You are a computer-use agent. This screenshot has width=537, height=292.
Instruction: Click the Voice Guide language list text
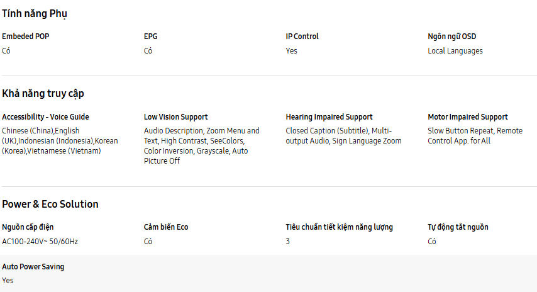coord(60,141)
